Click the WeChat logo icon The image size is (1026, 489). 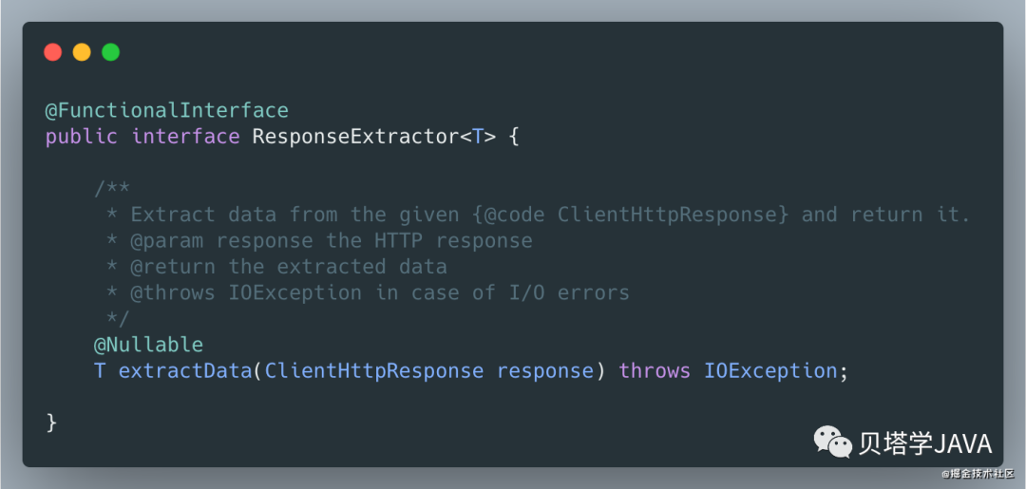(x=832, y=442)
